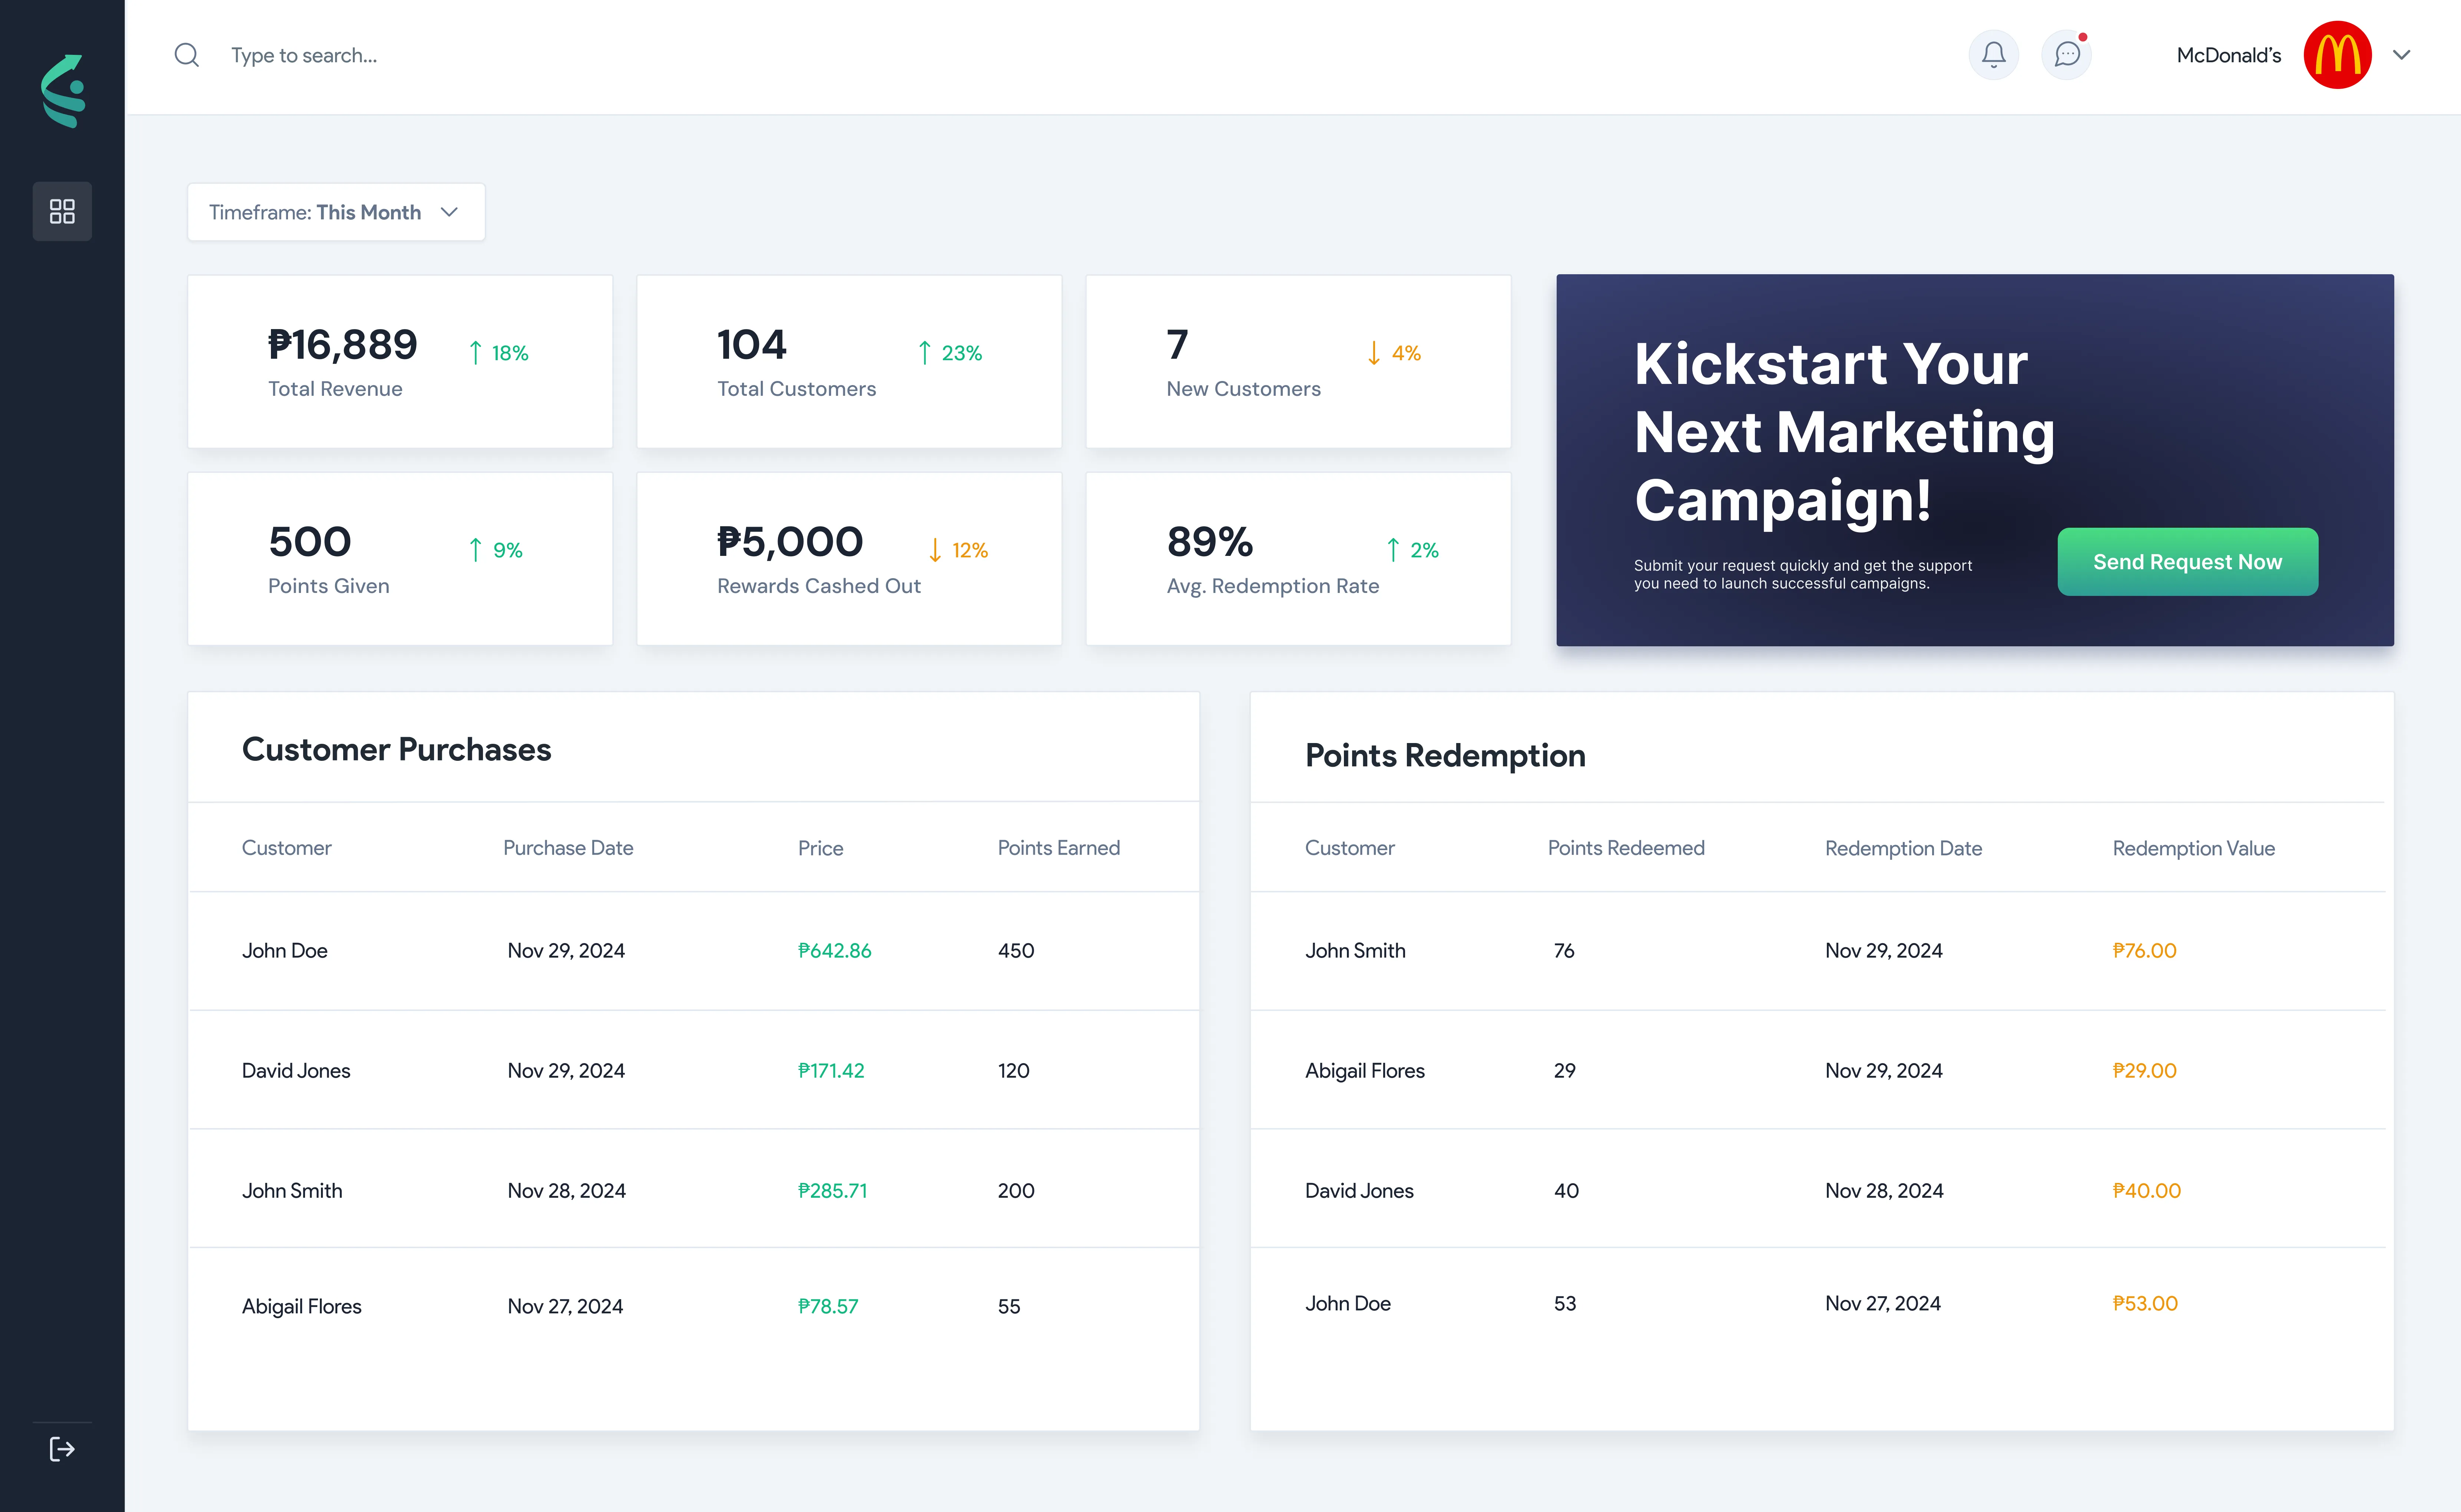Click the green app logo in sidebar
Image resolution: width=2461 pixels, height=1512 pixels.
click(x=63, y=91)
